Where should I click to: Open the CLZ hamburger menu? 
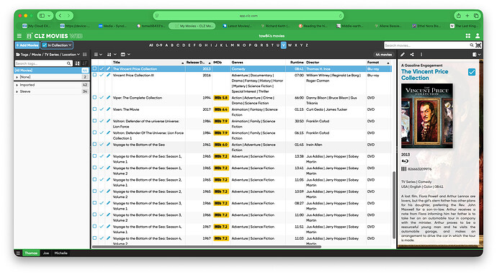[19, 36]
